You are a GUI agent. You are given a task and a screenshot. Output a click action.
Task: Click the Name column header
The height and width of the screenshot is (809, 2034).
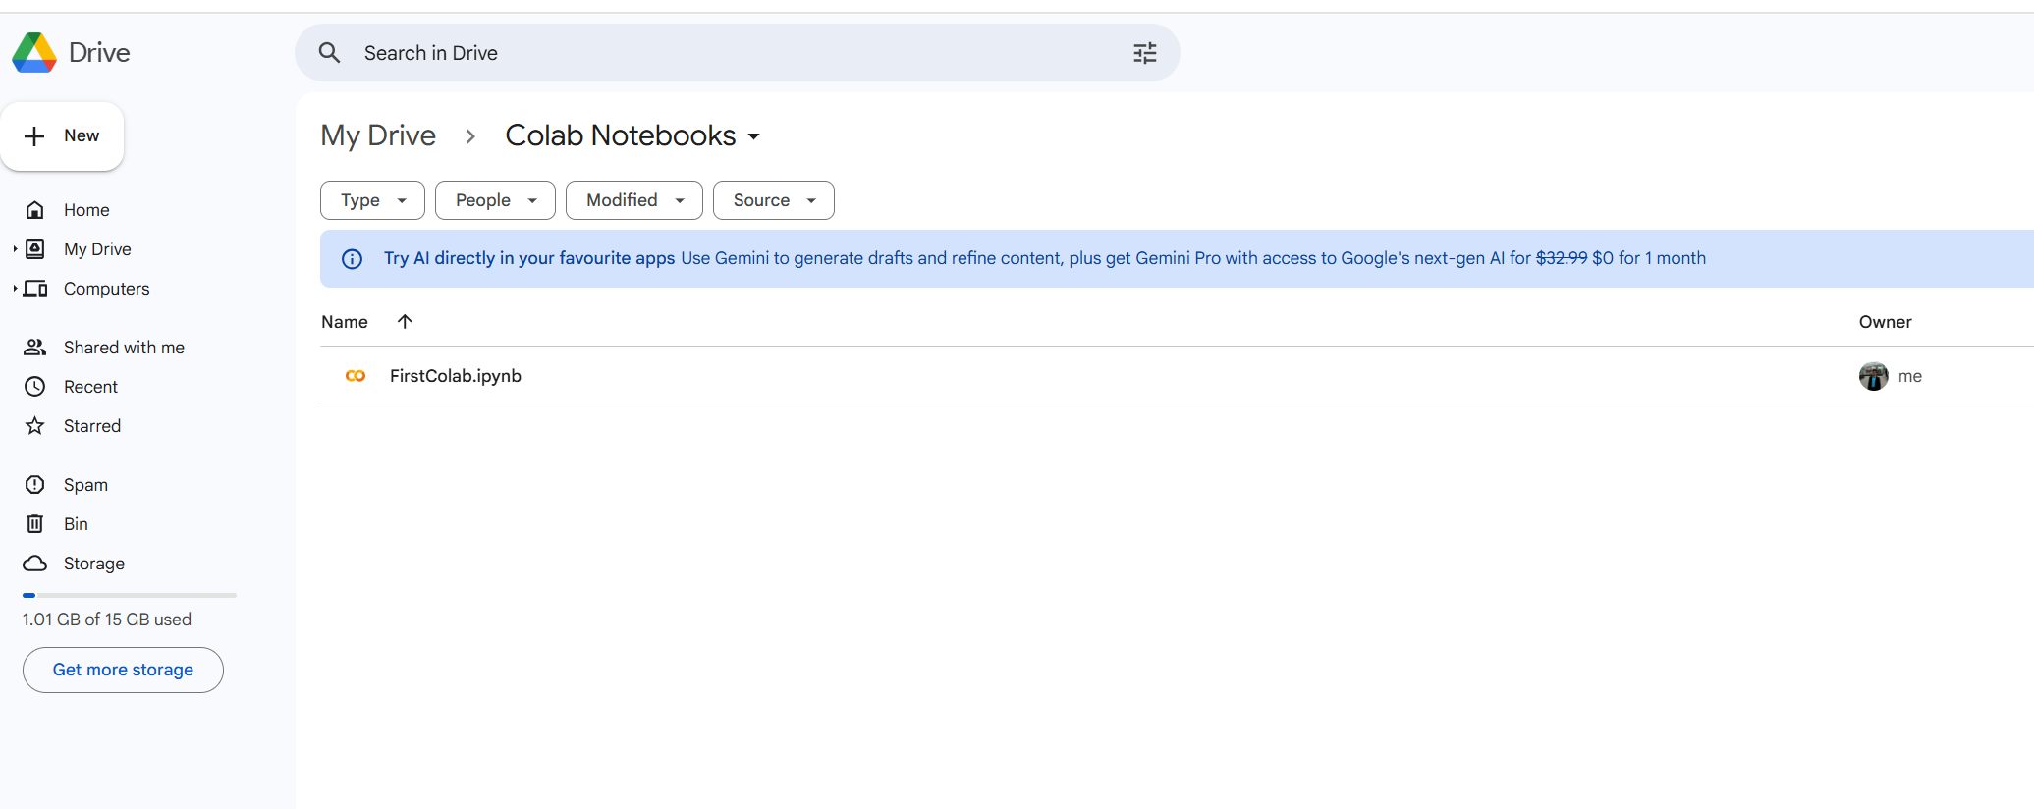click(345, 322)
